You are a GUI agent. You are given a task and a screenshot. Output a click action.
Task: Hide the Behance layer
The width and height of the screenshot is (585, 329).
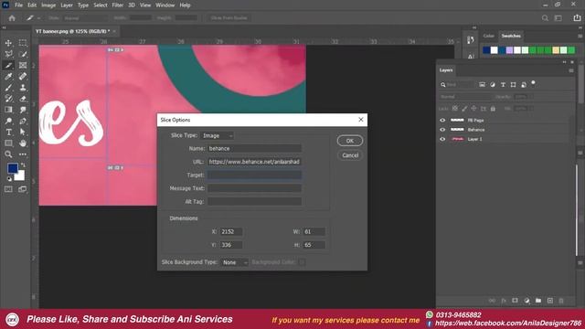coord(442,130)
